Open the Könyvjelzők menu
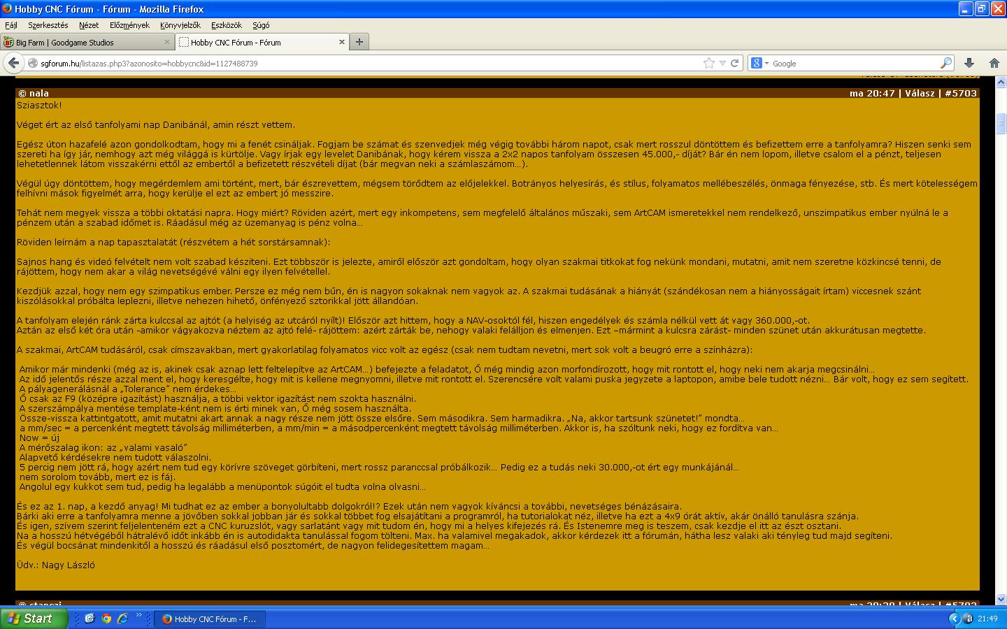 click(x=180, y=25)
